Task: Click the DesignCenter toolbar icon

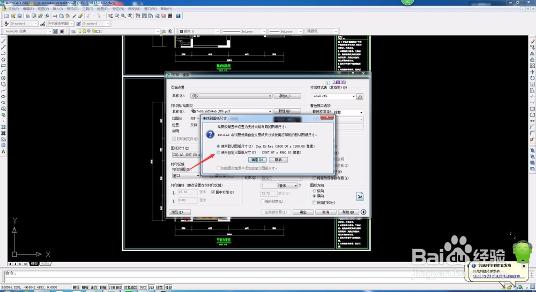Action: (144, 16)
